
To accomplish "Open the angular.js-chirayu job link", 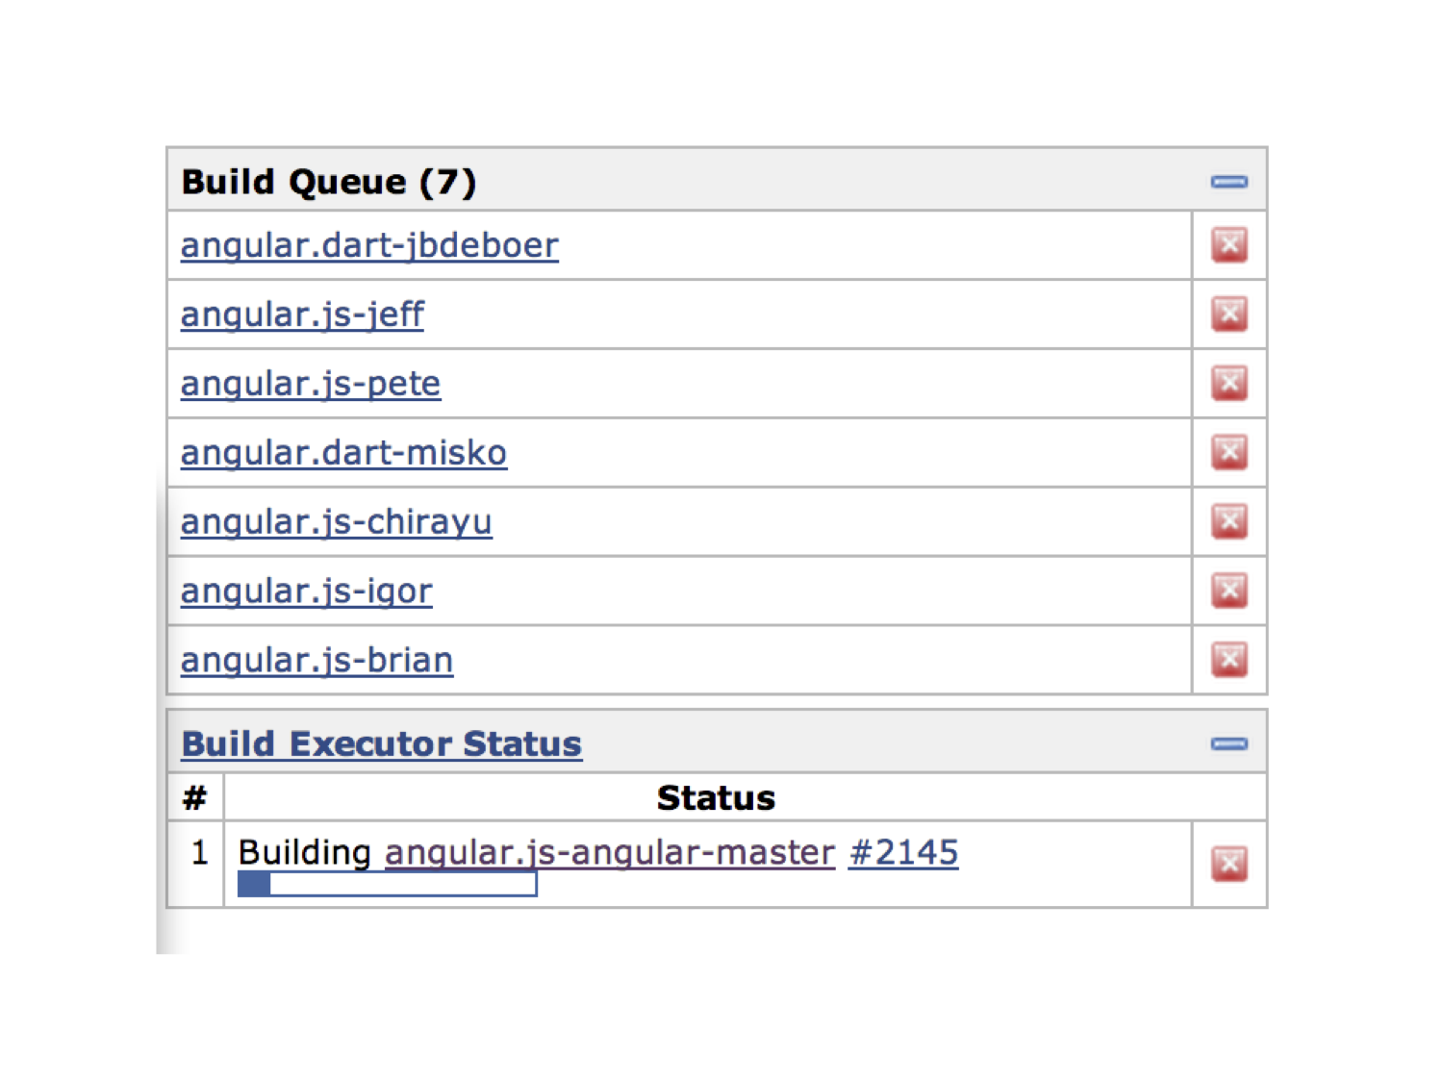I will point(336,523).
